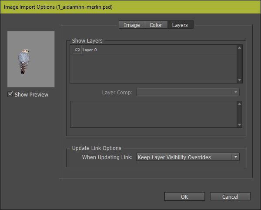261x210 pixels.
Task: Select the Layer 0 row
Action: [x=153, y=50]
